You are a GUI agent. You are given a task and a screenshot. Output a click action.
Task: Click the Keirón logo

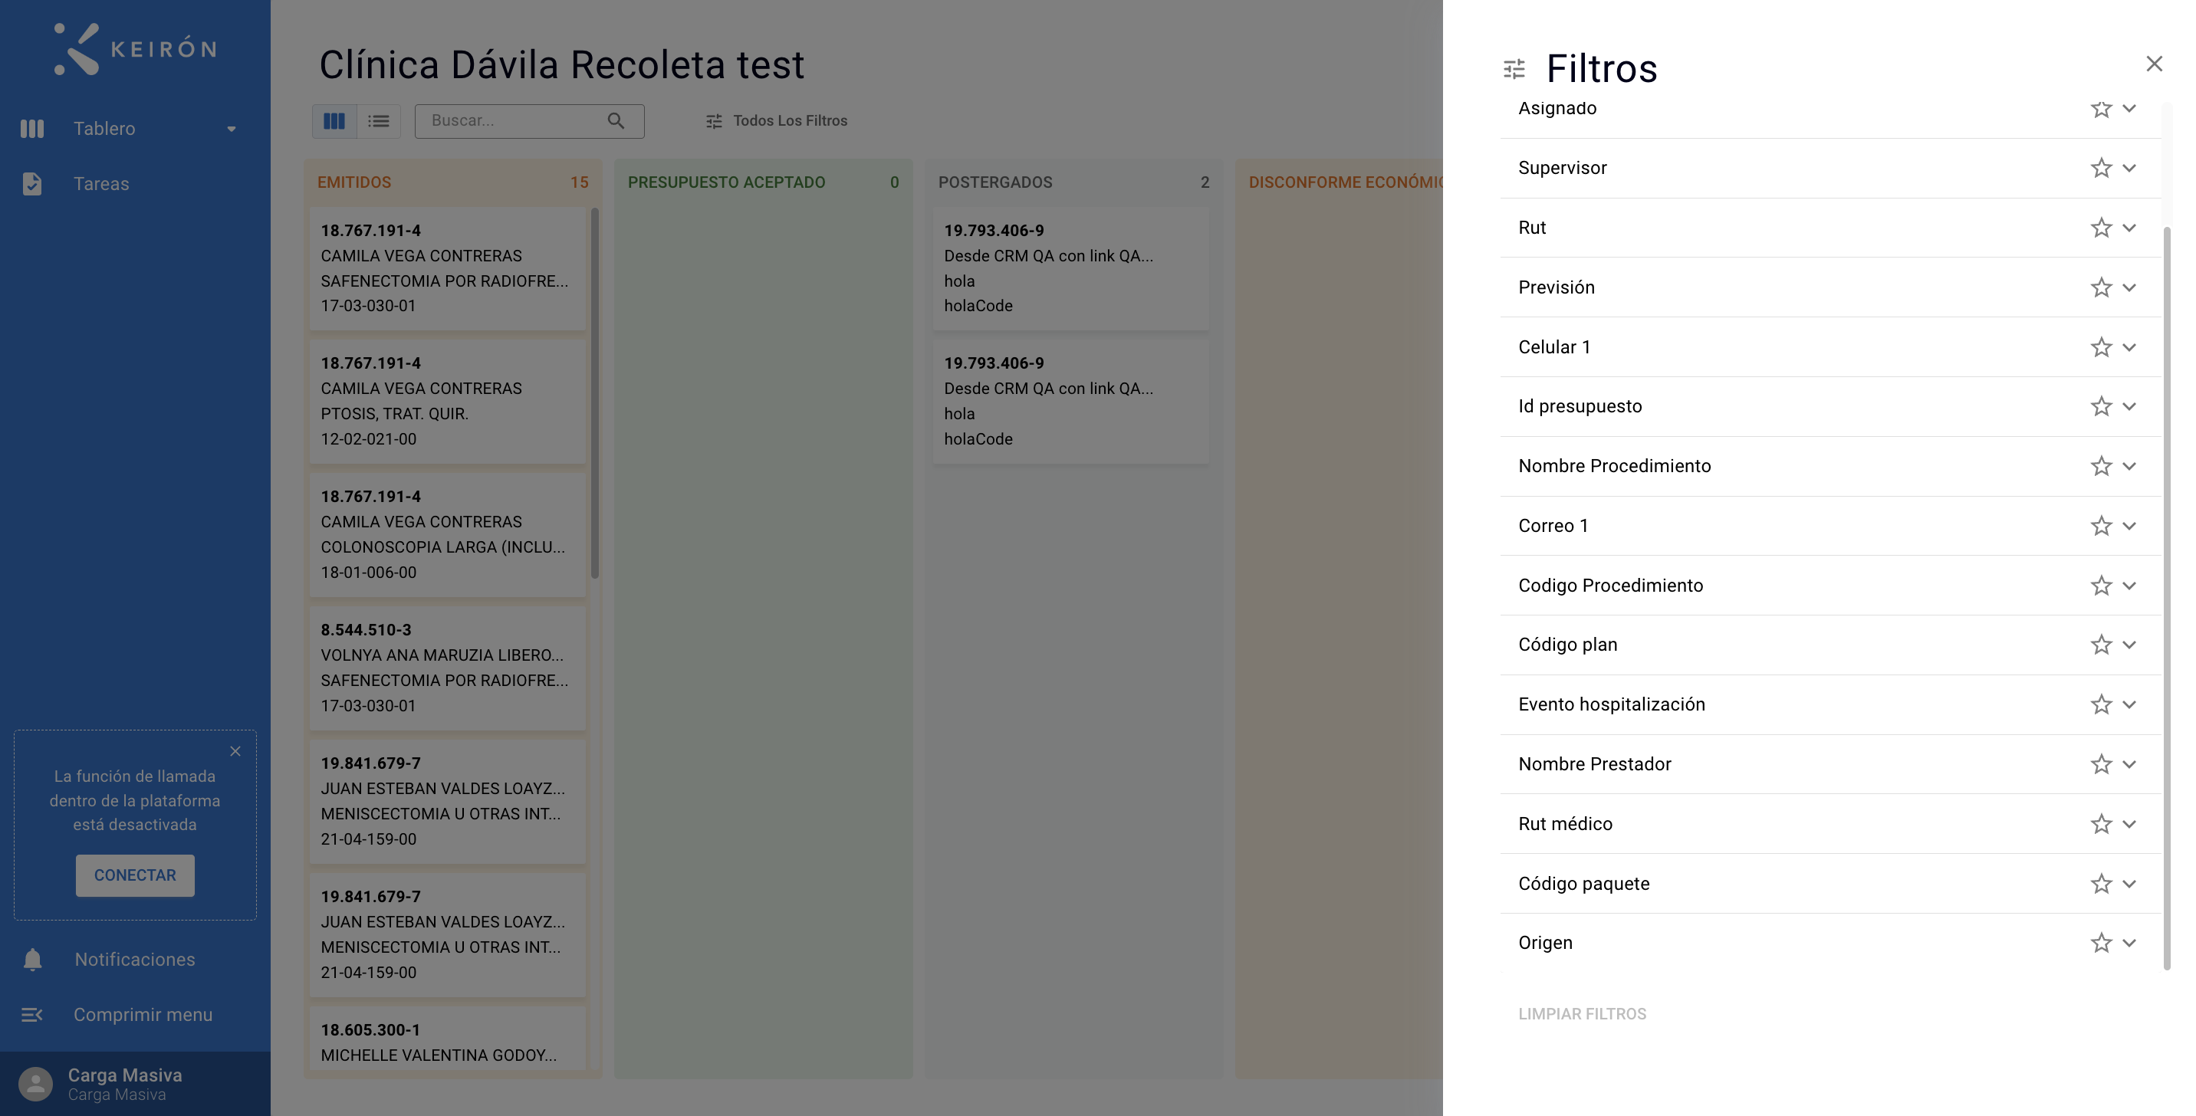(x=135, y=48)
